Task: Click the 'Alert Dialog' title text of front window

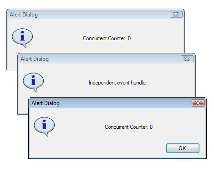Action: coord(46,103)
